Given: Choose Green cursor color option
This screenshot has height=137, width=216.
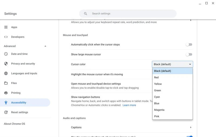Looking at the screenshot, I should [173, 90].
